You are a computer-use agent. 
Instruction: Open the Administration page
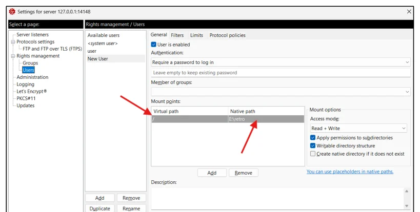(x=32, y=77)
